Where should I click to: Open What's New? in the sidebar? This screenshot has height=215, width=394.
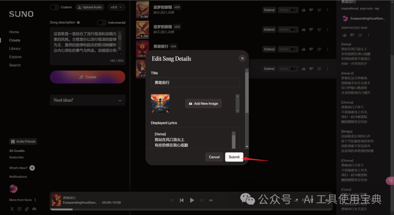tap(22, 168)
